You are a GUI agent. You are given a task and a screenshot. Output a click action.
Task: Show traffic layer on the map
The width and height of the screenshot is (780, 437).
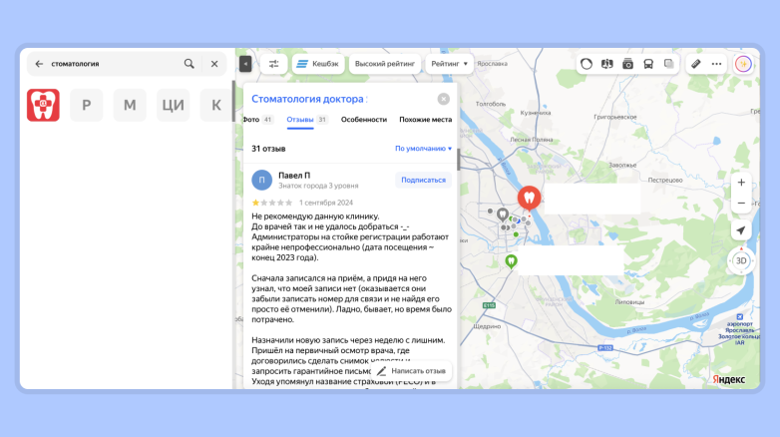586,64
